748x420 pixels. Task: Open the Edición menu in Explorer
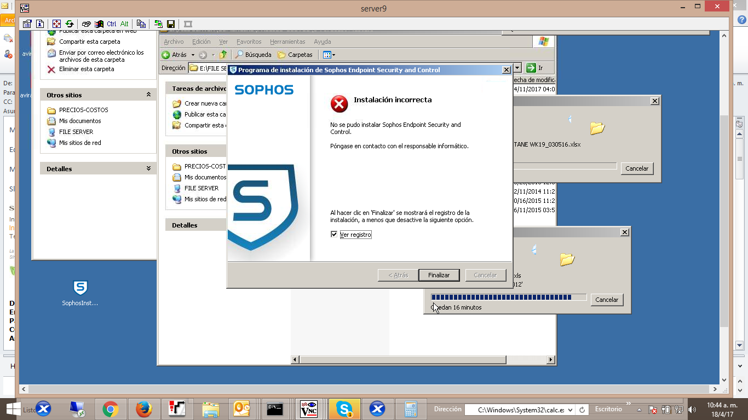(201, 42)
